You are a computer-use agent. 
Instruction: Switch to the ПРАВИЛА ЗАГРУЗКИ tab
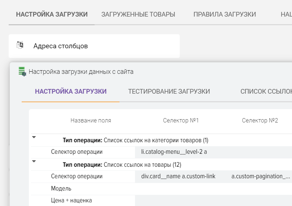tap(225, 14)
